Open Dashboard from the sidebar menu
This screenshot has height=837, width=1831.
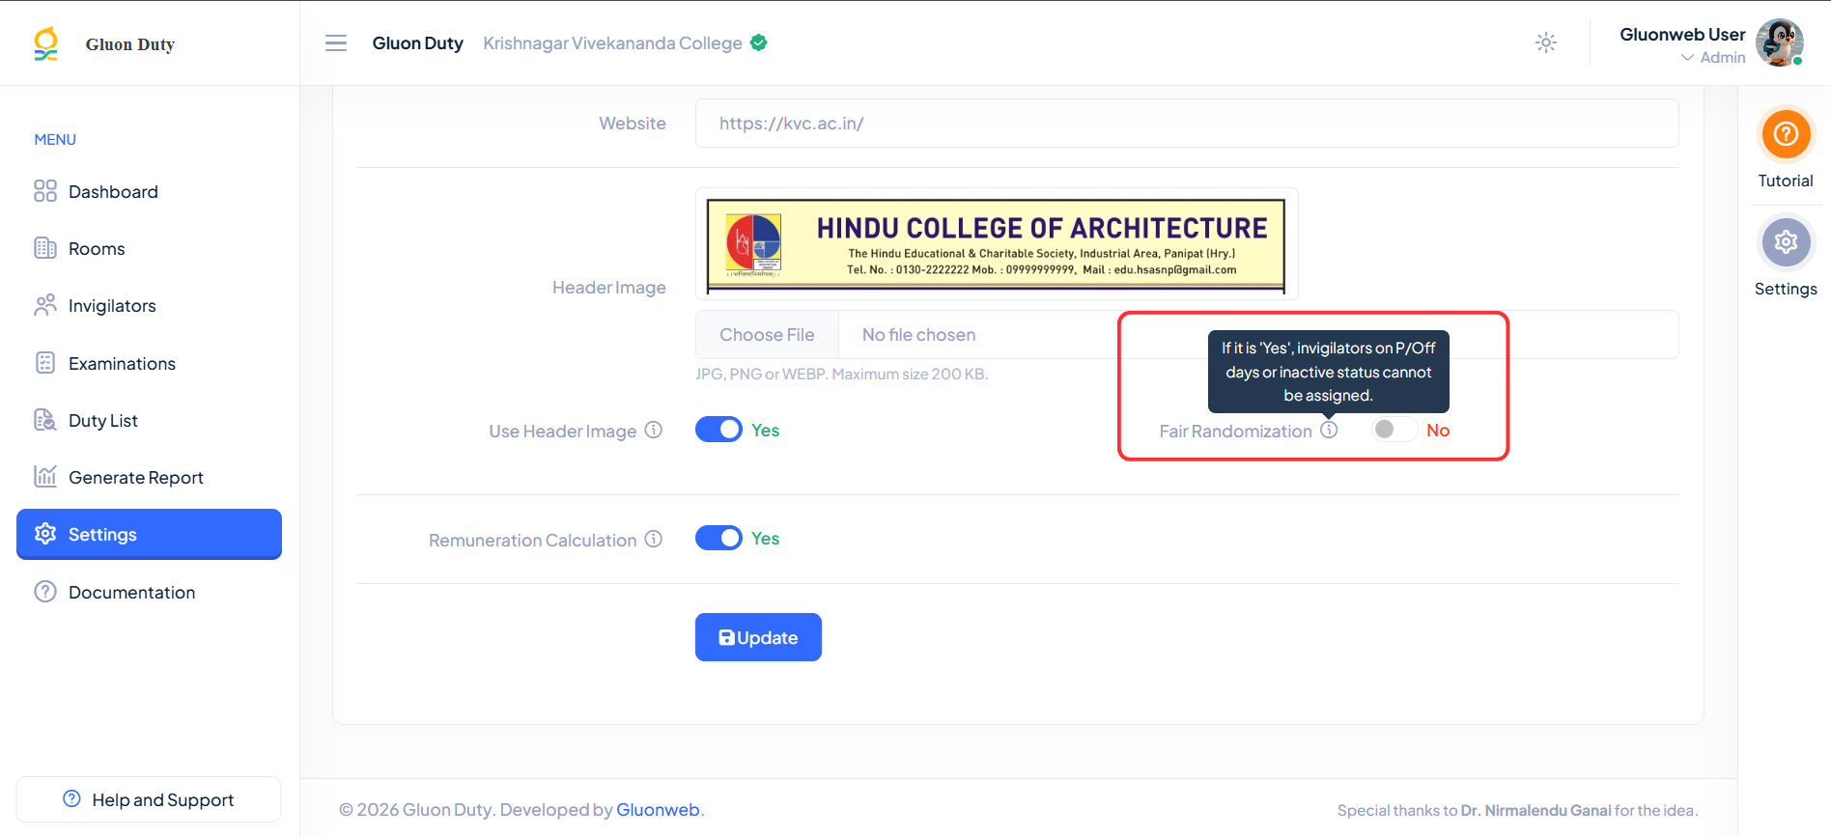click(x=149, y=192)
